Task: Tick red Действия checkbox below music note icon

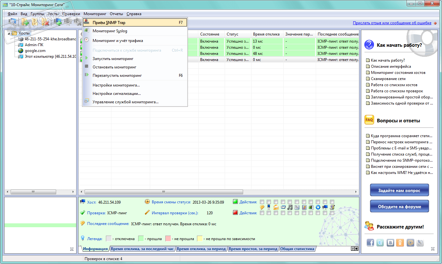Action: coord(290,213)
